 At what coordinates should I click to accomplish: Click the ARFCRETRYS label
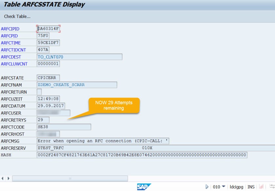pos(13,120)
